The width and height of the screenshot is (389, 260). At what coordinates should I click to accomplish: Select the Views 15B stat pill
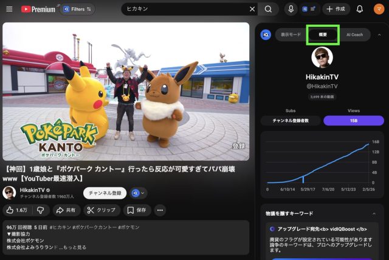354,120
